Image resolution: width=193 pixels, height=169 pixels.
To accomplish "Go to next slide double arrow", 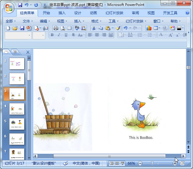I will 189,152.
